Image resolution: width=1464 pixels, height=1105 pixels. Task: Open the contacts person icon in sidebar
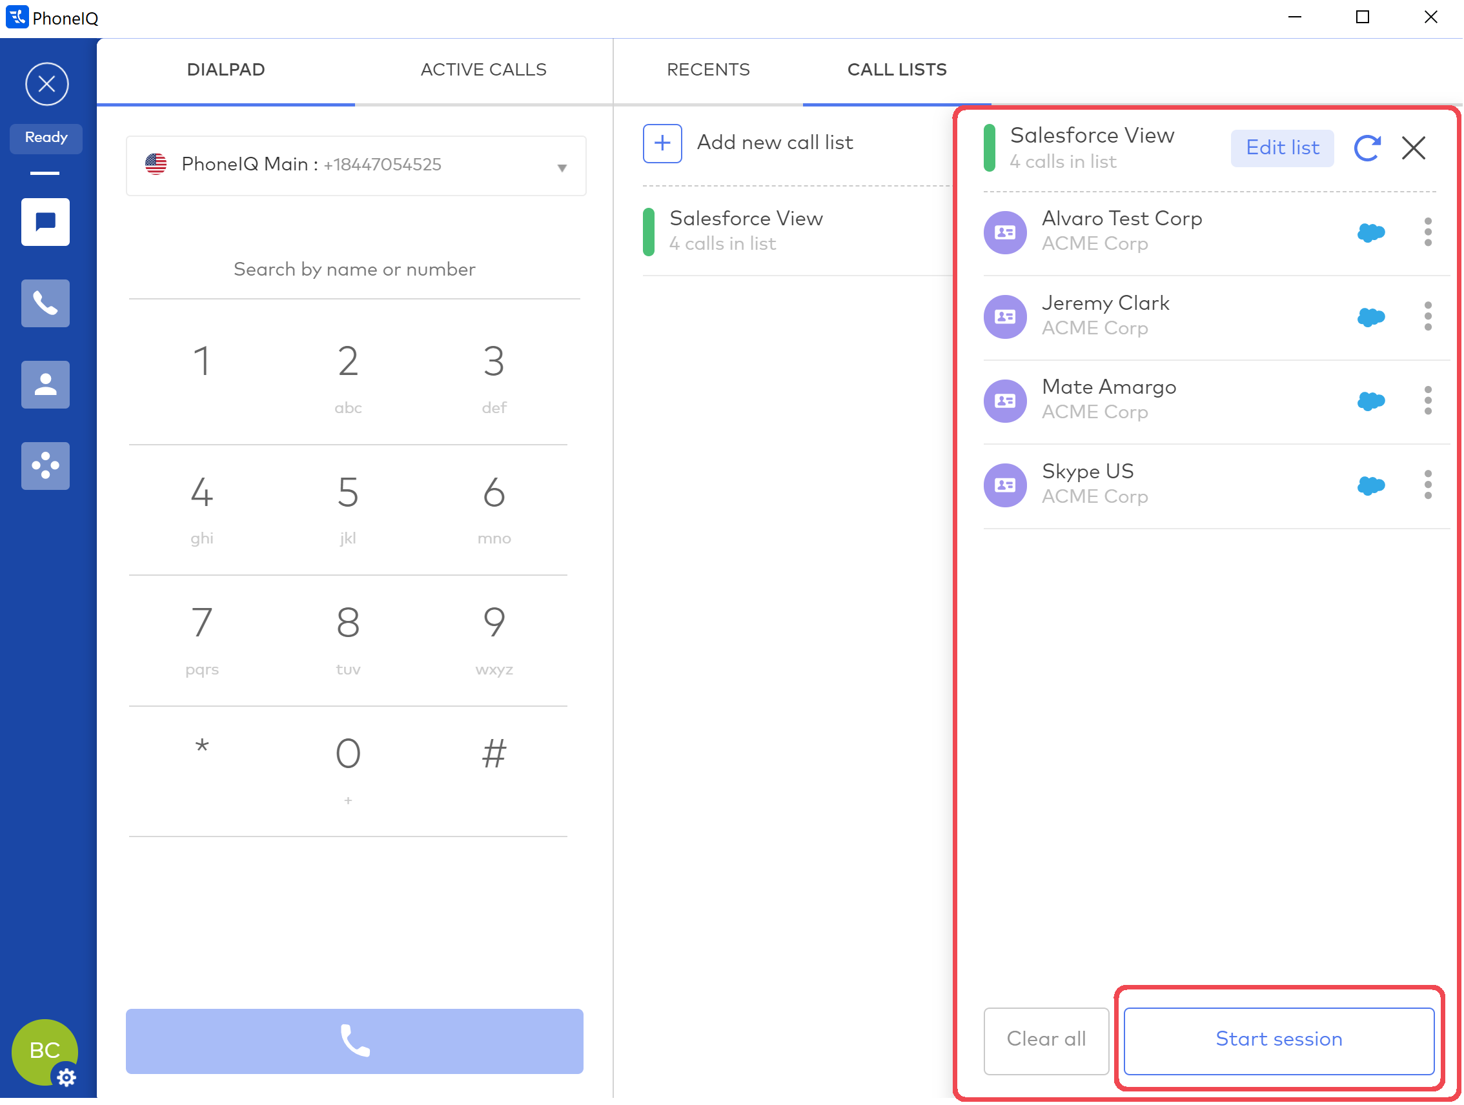click(x=45, y=385)
